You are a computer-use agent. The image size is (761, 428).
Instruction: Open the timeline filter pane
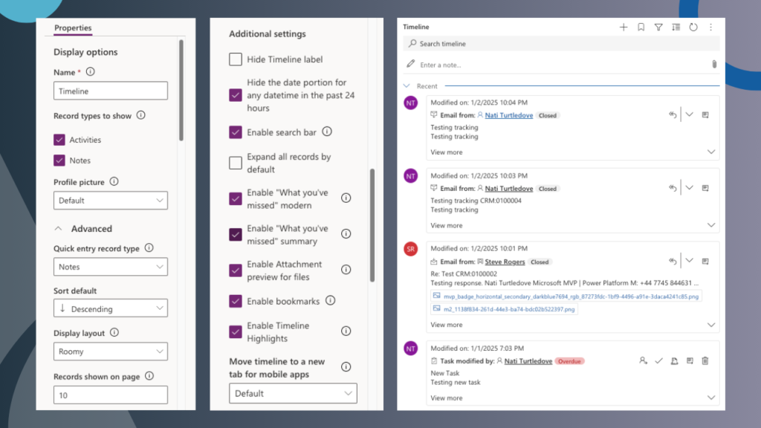(658, 27)
